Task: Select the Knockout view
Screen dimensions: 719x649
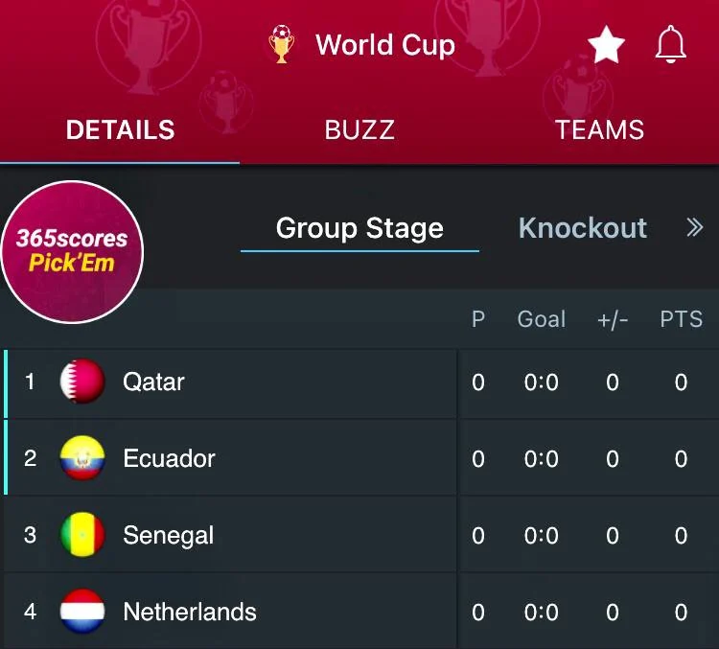Action: 583,228
